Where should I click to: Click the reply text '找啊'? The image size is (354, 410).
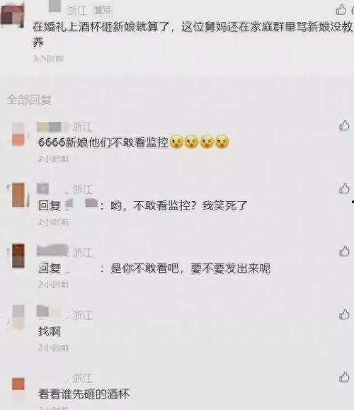click(50, 331)
